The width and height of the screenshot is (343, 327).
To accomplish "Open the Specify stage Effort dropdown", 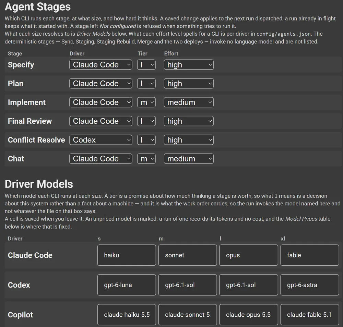I will click(189, 65).
